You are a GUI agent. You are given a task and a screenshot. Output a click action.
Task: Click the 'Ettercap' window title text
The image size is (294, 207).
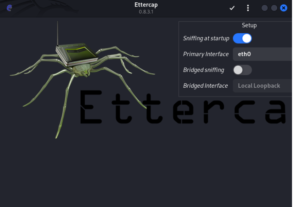coord(146,5)
